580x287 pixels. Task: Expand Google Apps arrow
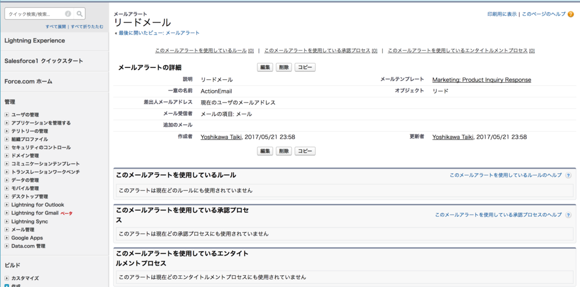tap(7, 238)
